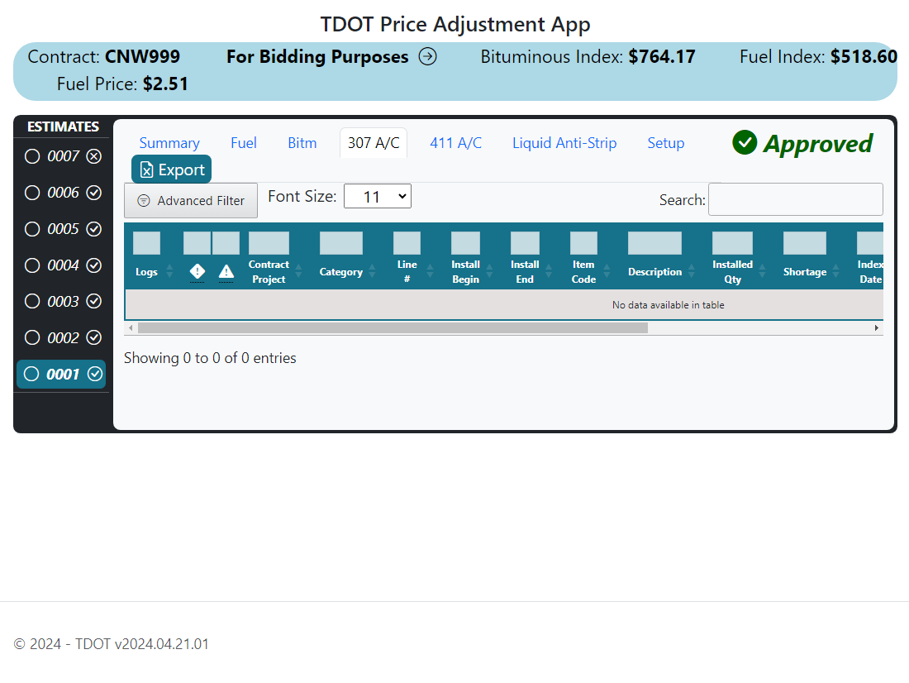Open the 411 A/C tab
This screenshot has height=683, width=909.
(455, 143)
